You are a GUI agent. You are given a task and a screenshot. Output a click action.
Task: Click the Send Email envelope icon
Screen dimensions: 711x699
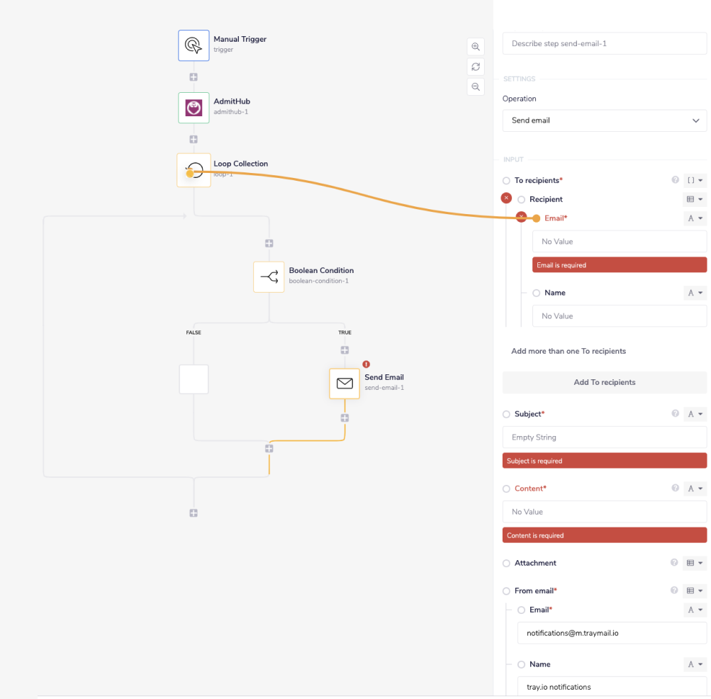click(345, 384)
